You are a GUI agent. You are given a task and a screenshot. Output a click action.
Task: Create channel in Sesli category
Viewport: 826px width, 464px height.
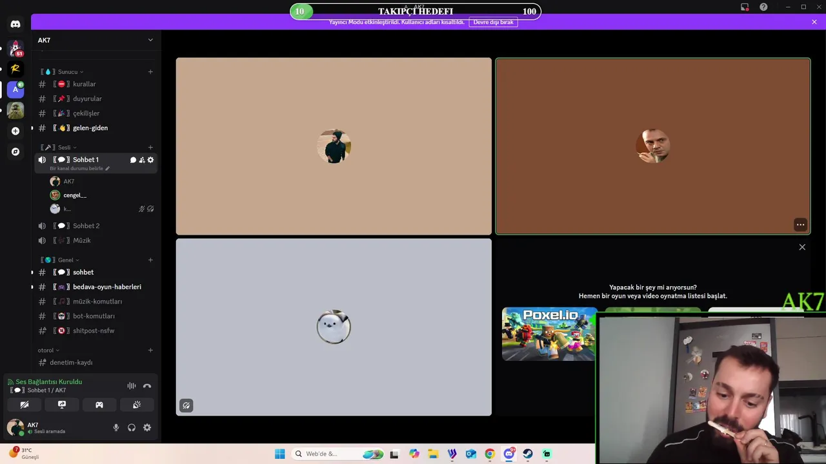[150, 147]
